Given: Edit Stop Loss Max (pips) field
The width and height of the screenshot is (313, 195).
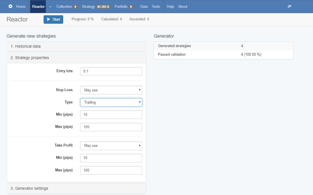Looking at the screenshot, I should 111,127.
